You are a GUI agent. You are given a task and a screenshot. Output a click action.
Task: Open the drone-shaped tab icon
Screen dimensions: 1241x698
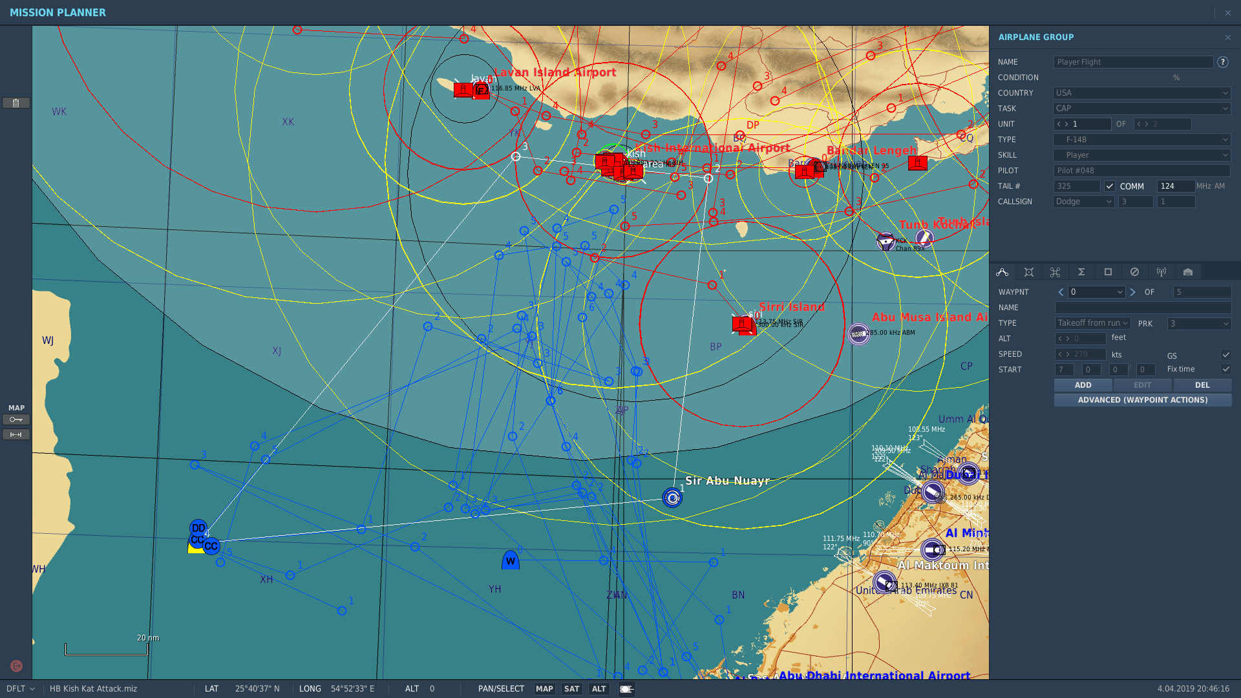[1055, 272]
